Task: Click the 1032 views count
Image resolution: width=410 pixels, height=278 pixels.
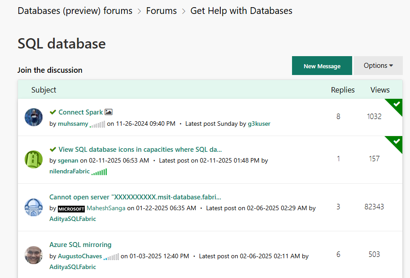Action: (x=374, y=116)
